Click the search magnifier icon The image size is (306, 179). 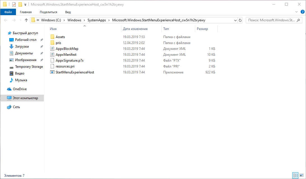coord(298,20)
